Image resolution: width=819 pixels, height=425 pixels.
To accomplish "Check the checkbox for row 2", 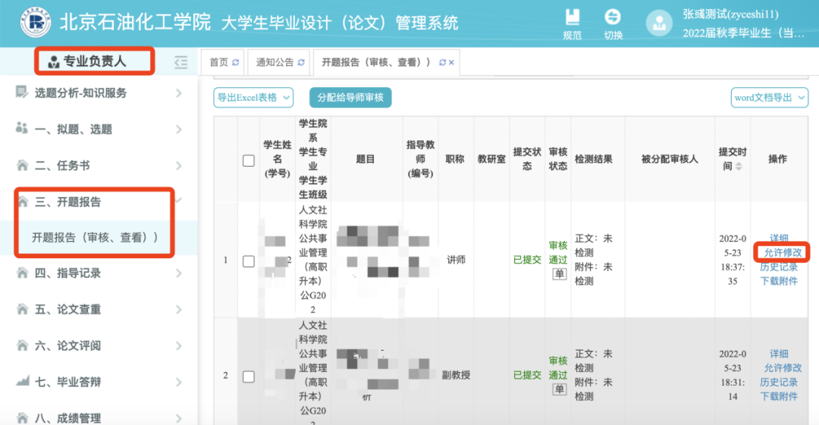I will click(249, 376).
